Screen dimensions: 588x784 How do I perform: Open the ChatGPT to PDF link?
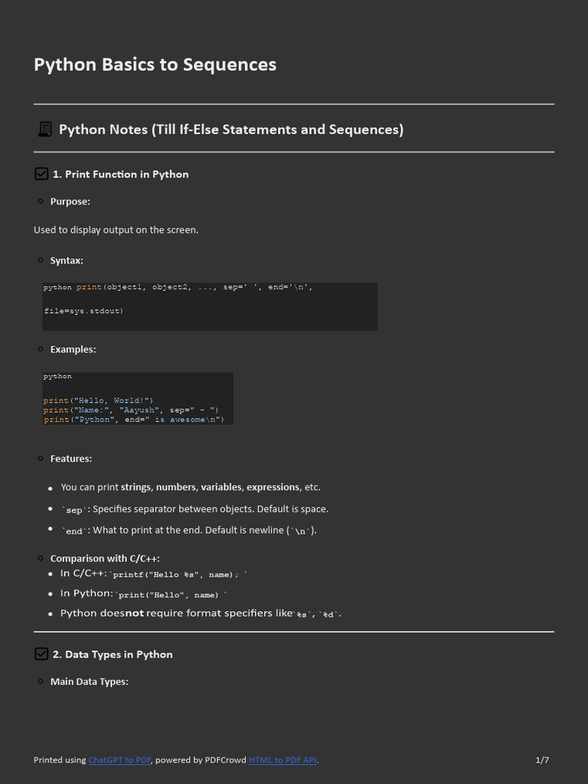click(x=120, y=760)
